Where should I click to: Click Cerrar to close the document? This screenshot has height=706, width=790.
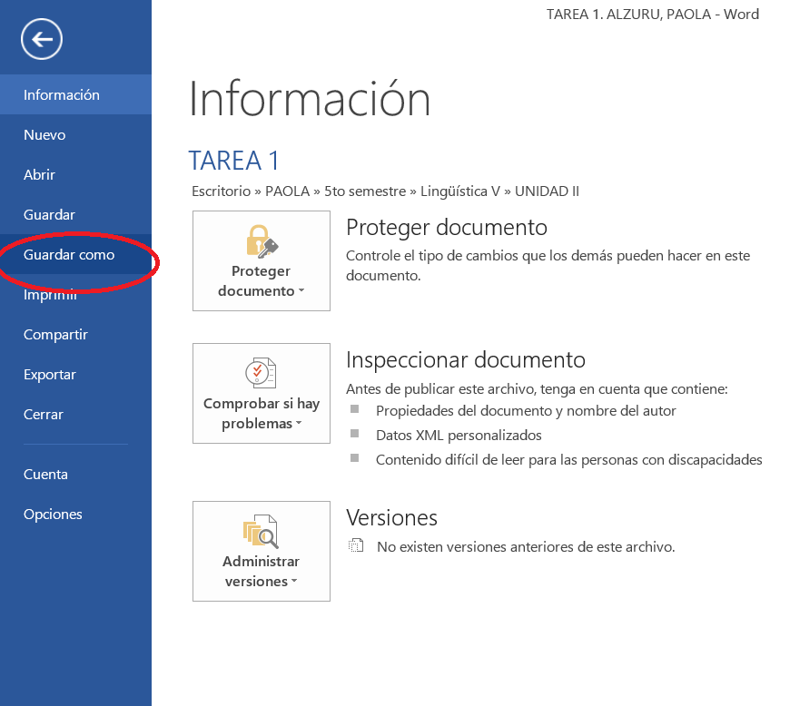43,414
